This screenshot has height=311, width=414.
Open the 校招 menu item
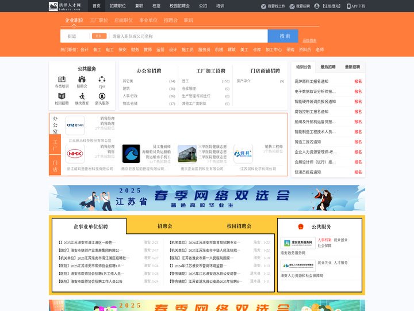tap(156, 6)
